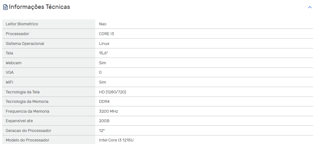Select the Webcam row label

14,63
